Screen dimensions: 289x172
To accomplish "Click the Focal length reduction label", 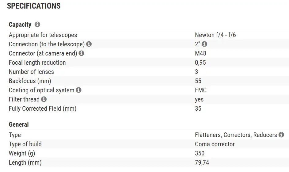I will [x=37, y=63].
